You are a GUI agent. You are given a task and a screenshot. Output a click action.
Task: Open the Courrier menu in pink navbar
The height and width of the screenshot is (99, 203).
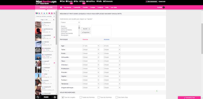click(85, 7)
